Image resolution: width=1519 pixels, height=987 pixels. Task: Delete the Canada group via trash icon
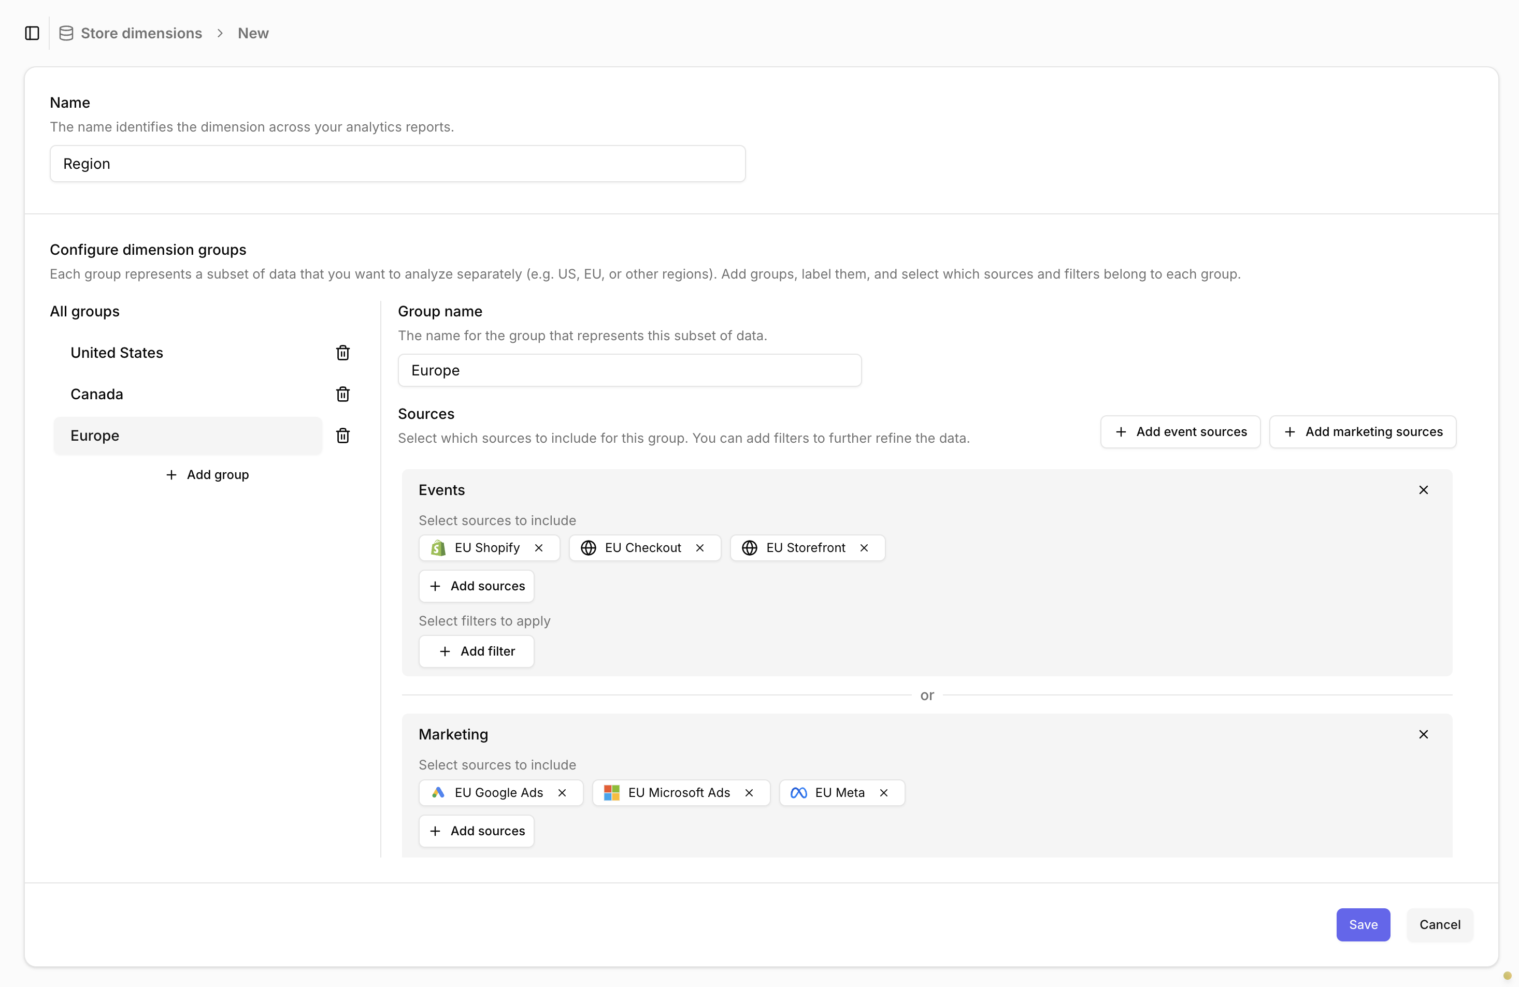point(343,394)
